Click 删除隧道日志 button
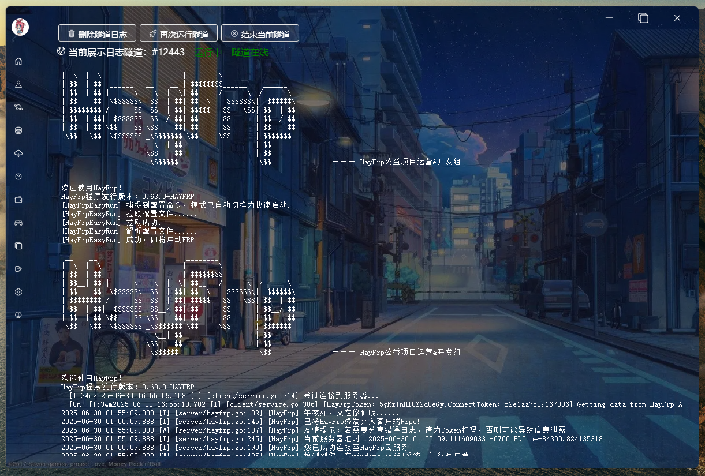 pos(97,33)
